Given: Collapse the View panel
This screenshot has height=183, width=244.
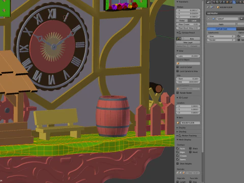Looking at the screenshot, I should pyautogui.click(x=177, y=51).
